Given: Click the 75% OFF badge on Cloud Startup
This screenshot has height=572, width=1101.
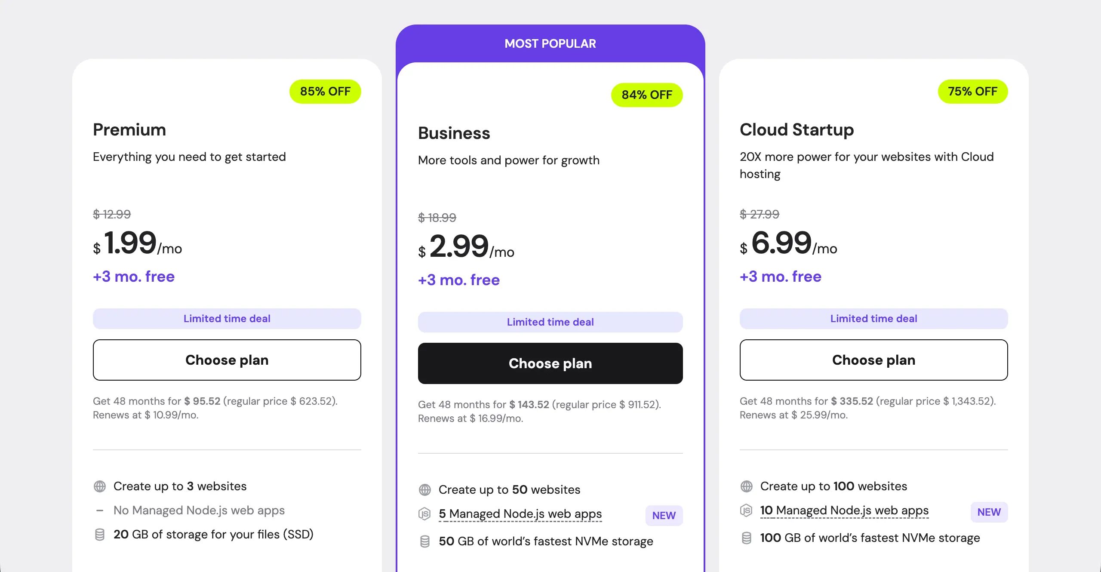Looking at the screenshot, I should [x=973, y=91].
